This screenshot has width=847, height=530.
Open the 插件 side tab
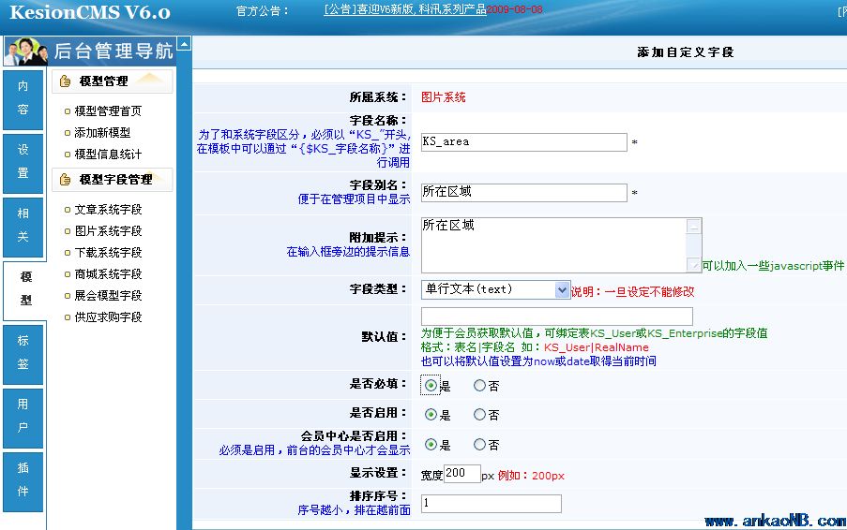pos(23,480)
